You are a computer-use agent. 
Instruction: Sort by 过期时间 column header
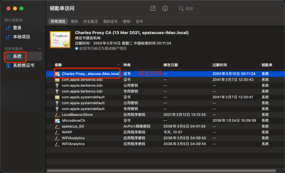(220, 65)
